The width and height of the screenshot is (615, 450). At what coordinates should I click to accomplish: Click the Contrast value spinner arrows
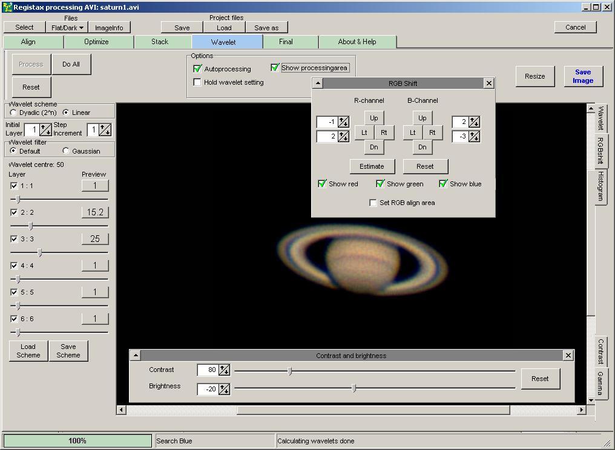tap(224, 370)
